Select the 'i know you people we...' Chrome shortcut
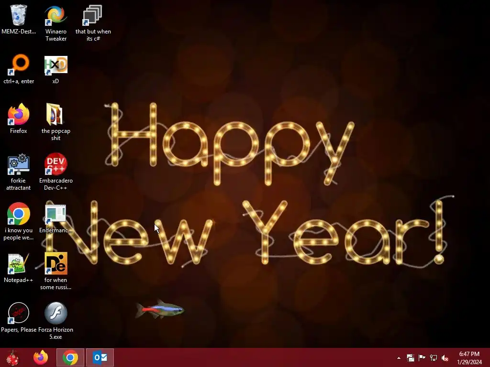490x367 pixels. [x=19, y=214]
